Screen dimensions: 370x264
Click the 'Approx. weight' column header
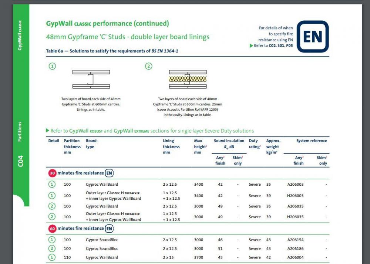273,147
